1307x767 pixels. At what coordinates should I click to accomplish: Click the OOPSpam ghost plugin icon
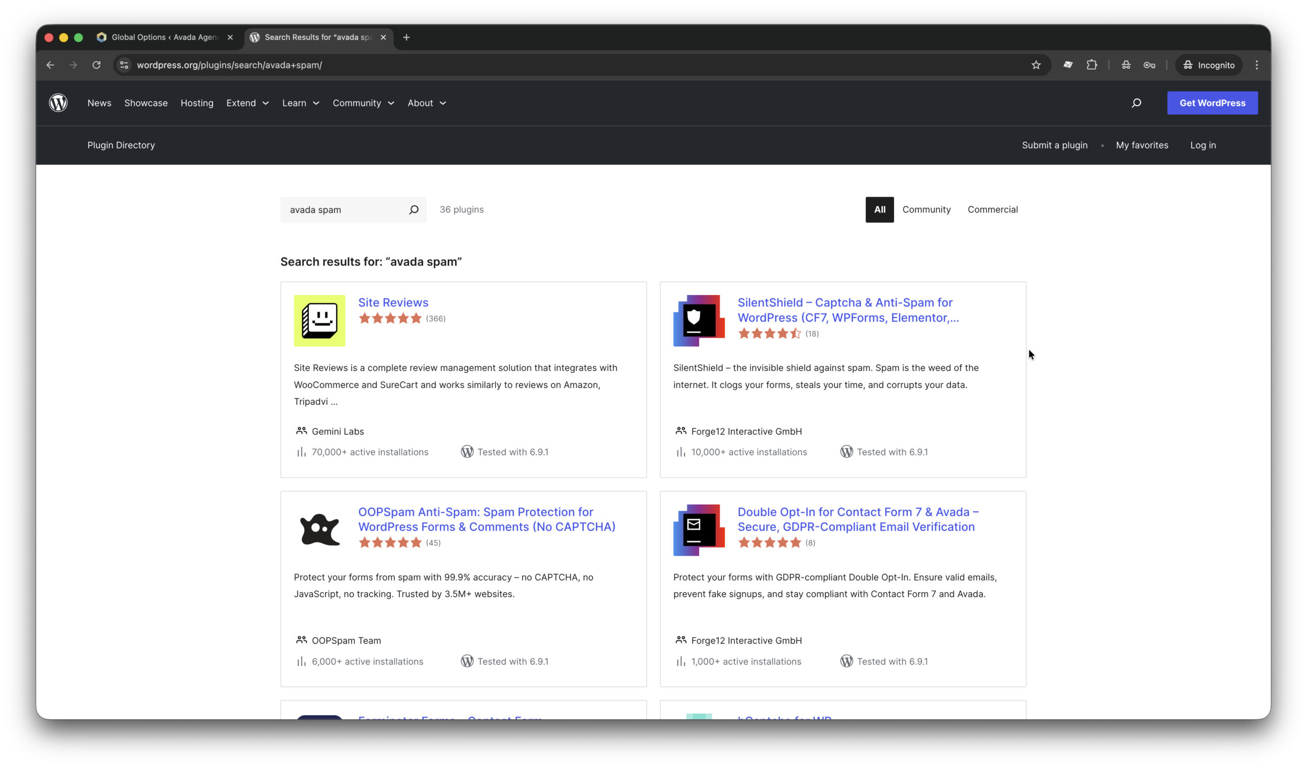click(319, 530)
